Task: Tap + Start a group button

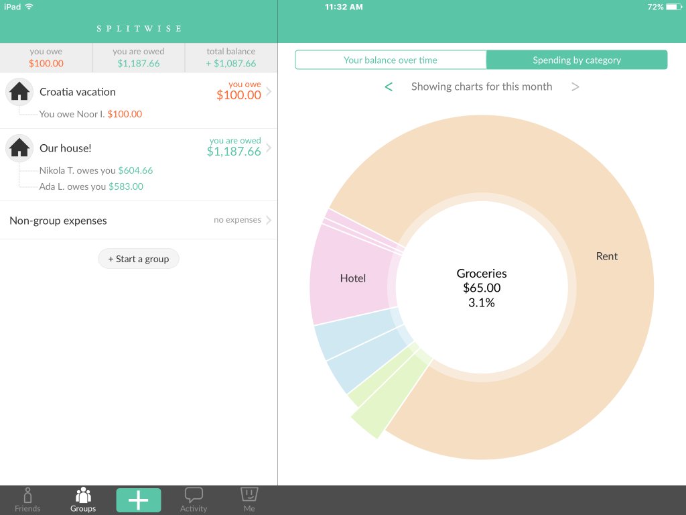Action: point(139,259)
